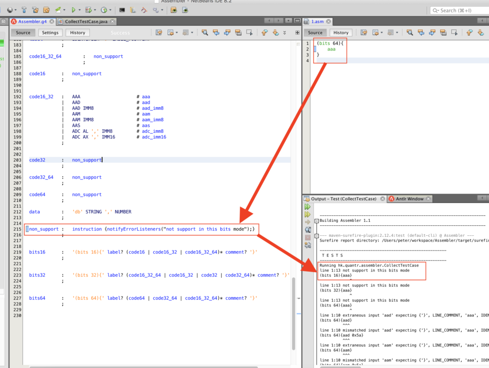Viewport: 489px width, 368px height.
Task: Toggle Highlight Search in Assembler.g4 toolbar
Action: coord(238,32)
